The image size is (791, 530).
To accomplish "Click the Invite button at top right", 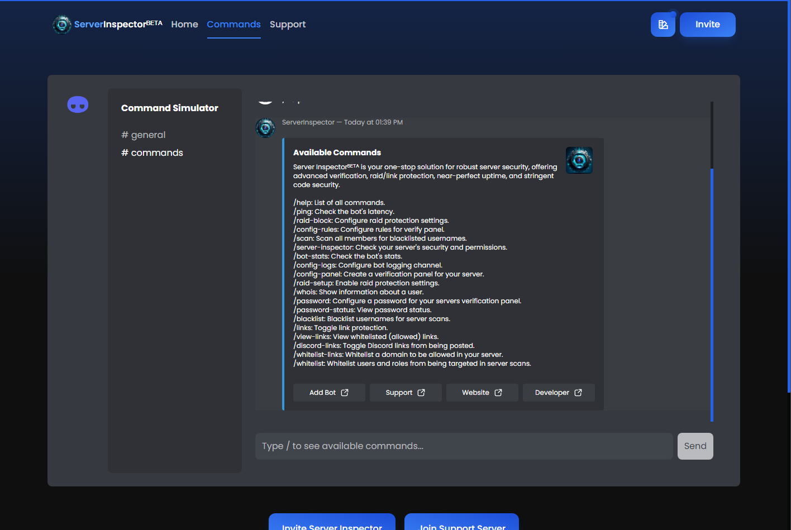I will [707, 24].
